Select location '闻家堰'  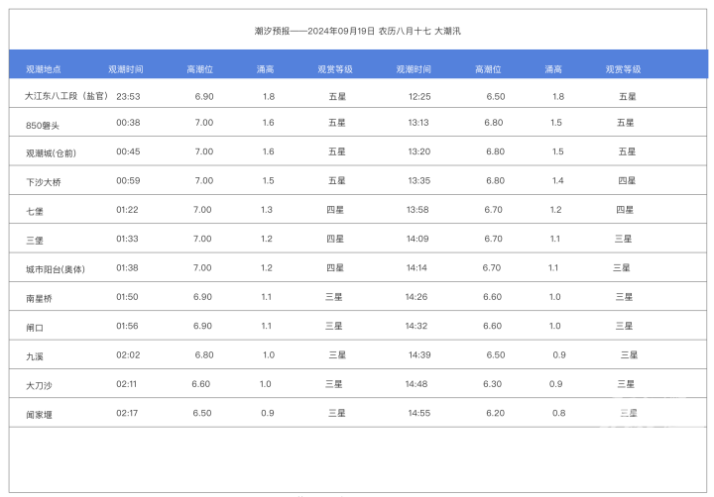click(x=39, y=415)
